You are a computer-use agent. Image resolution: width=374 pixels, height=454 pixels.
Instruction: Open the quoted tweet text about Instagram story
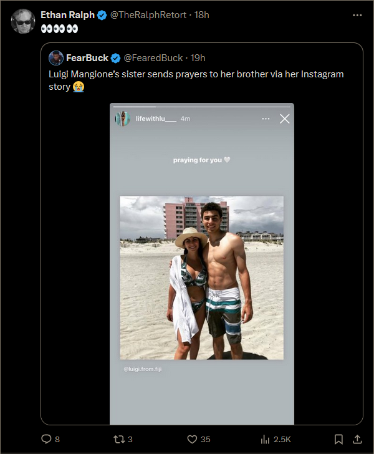[196, 80]
